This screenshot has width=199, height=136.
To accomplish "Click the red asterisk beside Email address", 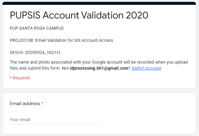I will click(x=42, y=104).
